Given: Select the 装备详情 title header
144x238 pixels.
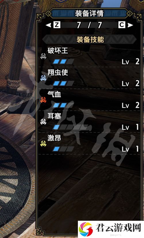Looking at the screenshot, I should 89,13.
